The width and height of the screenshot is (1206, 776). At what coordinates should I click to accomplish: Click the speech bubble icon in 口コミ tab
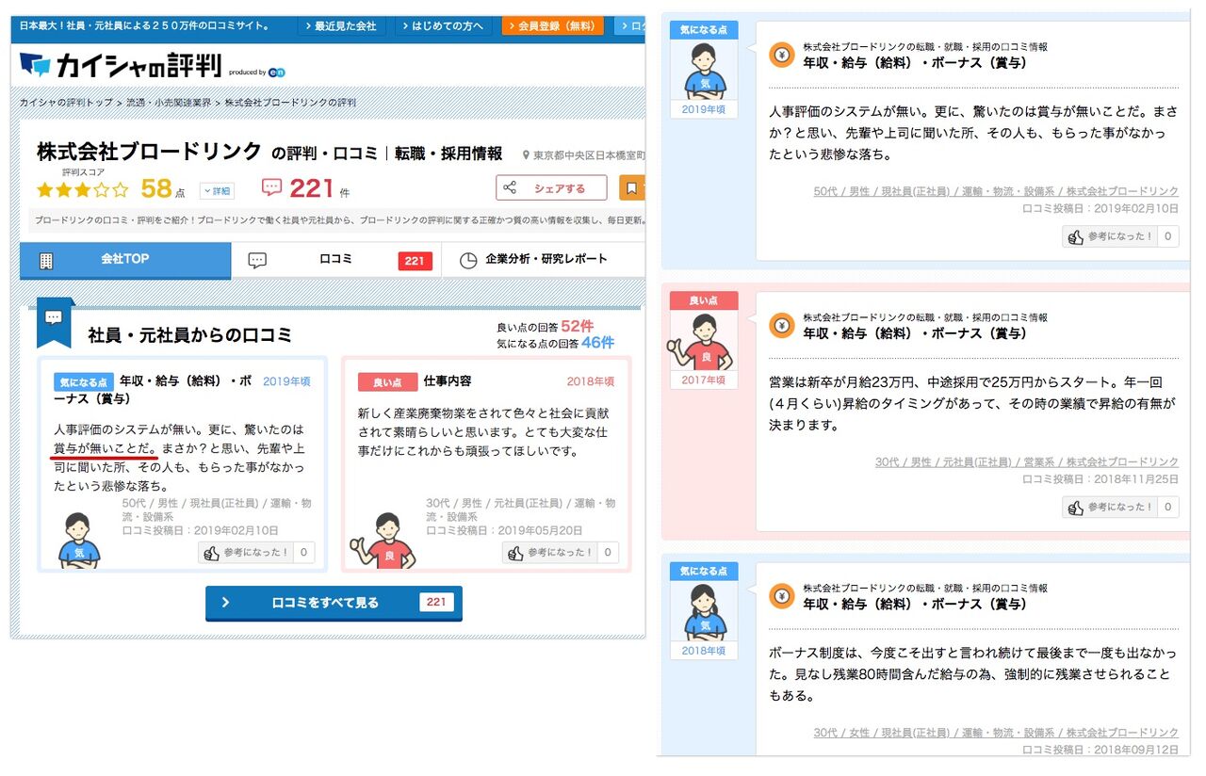[x=257, y=261]
